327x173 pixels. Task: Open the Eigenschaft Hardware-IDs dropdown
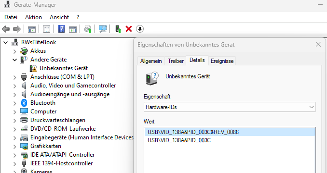[230, 107]
